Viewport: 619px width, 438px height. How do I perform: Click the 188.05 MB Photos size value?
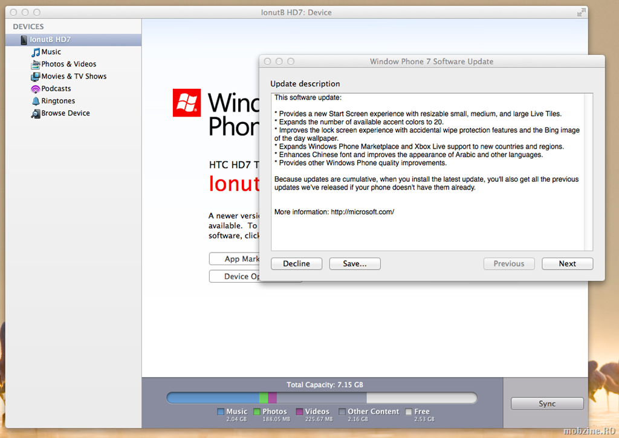[x=276, y=419]
